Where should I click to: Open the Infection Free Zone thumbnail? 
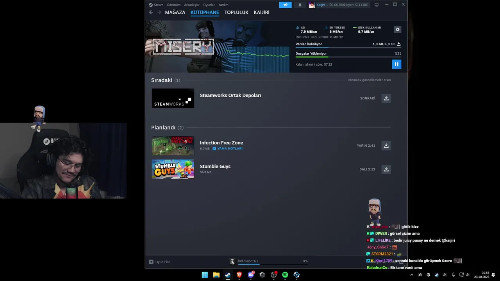173,146
